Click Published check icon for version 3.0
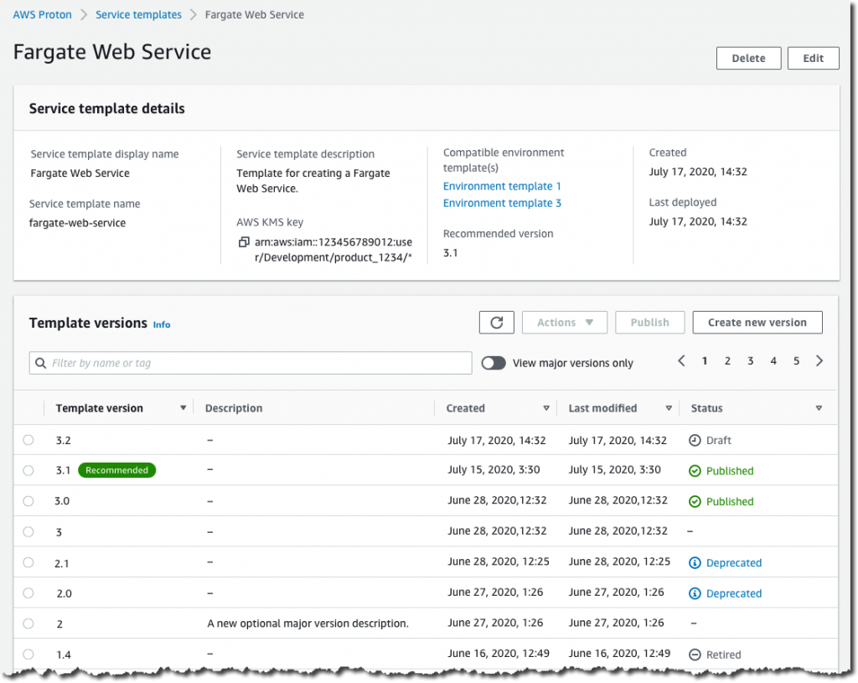 click(x=695, y=501)
